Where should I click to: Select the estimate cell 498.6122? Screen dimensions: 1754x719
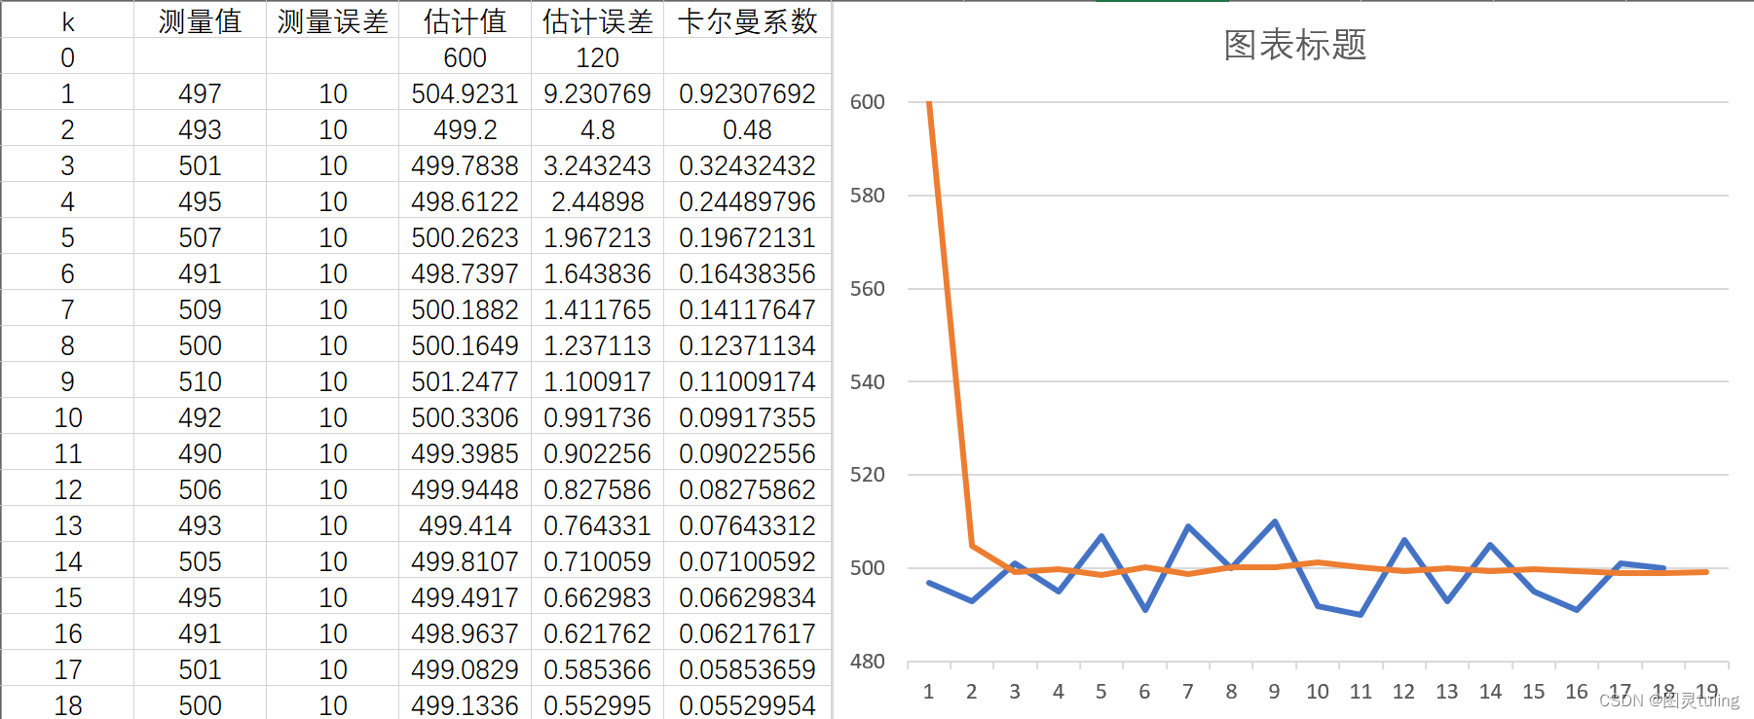click(465, 201)
